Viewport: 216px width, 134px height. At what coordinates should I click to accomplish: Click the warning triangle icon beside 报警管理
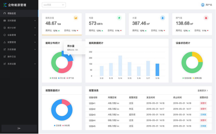[5, 42]
